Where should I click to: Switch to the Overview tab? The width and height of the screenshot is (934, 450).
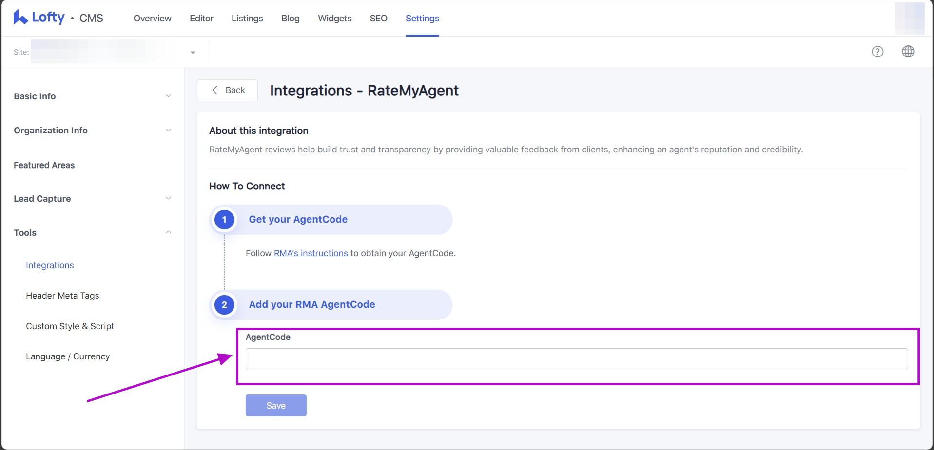[x=152, y=19]
